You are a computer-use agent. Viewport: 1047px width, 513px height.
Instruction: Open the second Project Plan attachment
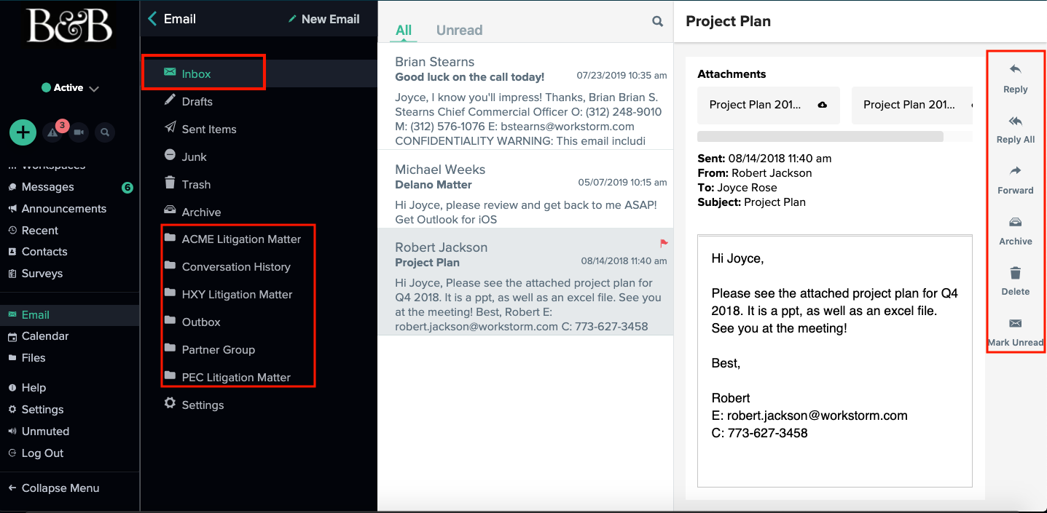[x=912, y=105]
